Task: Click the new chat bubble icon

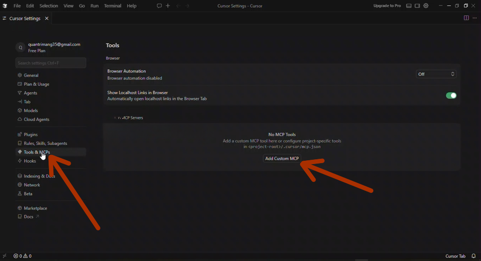Action: [x=159, y=6]
